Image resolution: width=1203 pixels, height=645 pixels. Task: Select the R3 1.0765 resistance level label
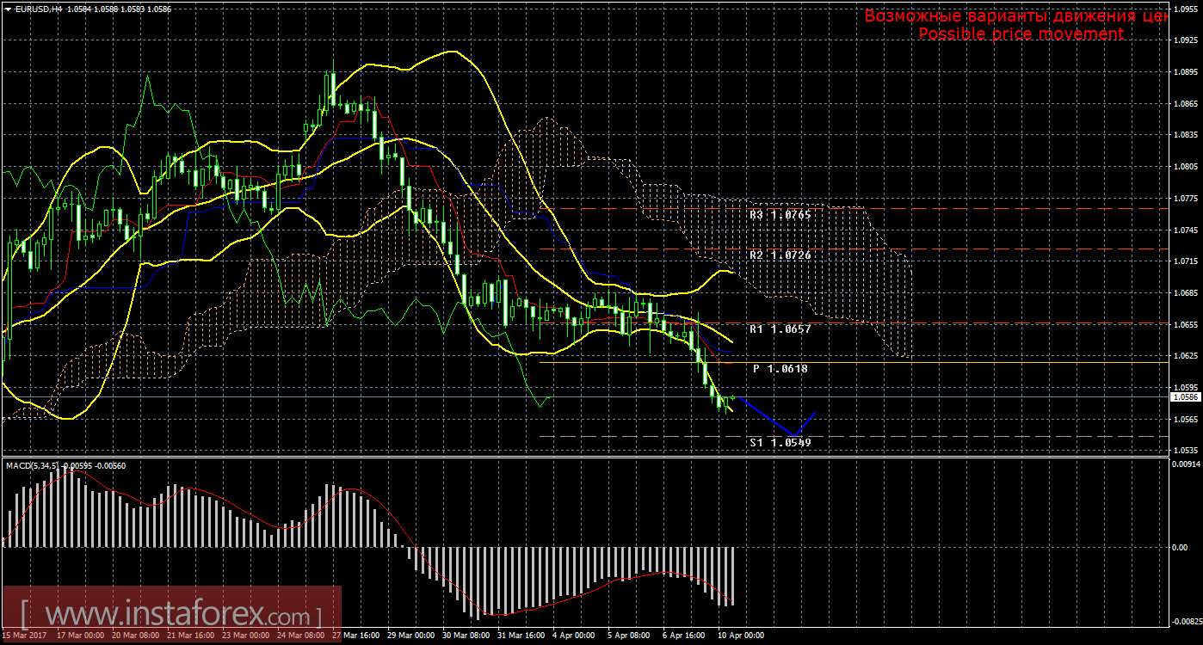click(780, 215)
